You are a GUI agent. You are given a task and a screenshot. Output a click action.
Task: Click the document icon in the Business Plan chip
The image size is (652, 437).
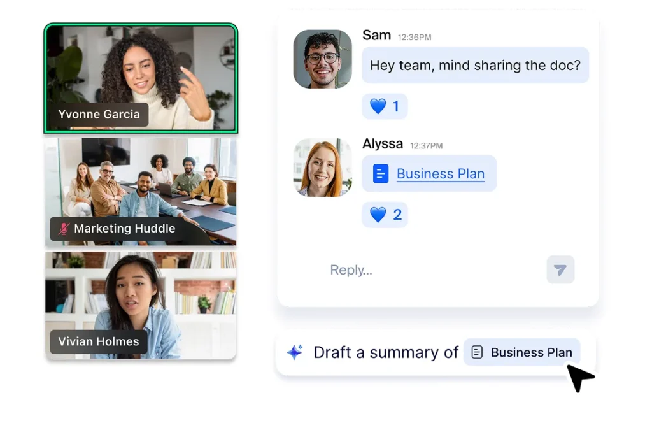click(x=477, y=352)
